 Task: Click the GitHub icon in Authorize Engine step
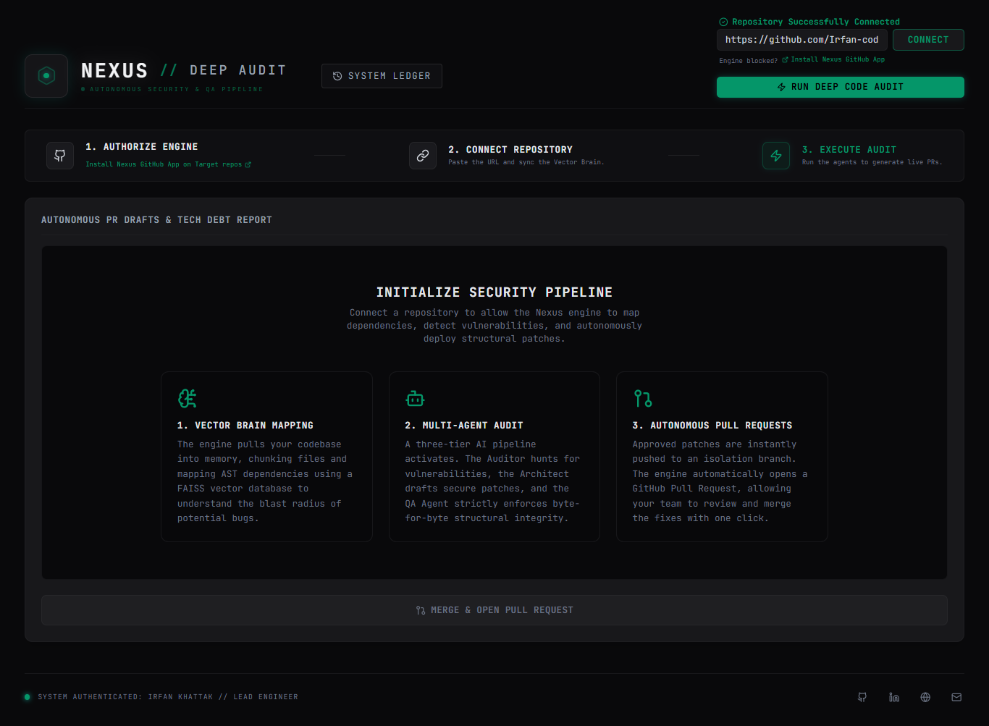(x=60, y=156)
